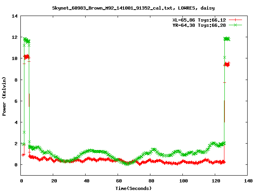Click the 80 tick label on x-axis
Viewport: 256px width, 192px height.
(150, 180)
